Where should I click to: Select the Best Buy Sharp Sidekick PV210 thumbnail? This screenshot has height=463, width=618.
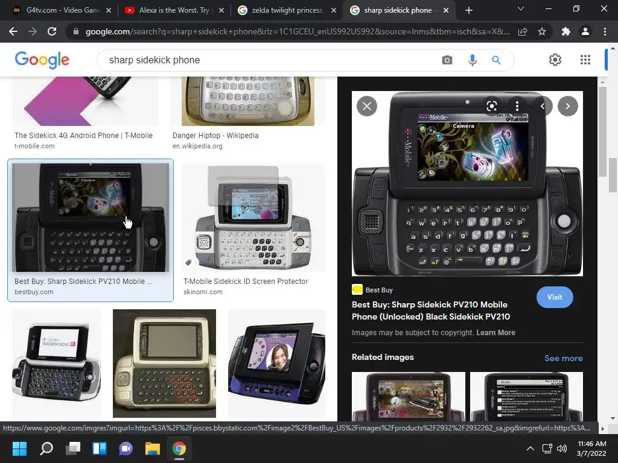(x=91, y=217)
